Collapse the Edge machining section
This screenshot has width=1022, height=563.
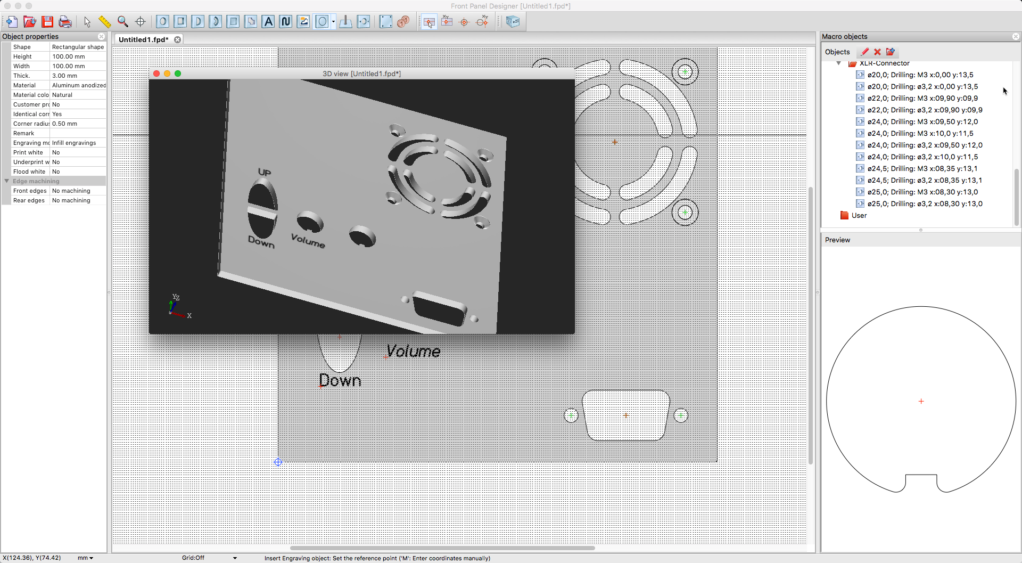click(x=7, y=181)
